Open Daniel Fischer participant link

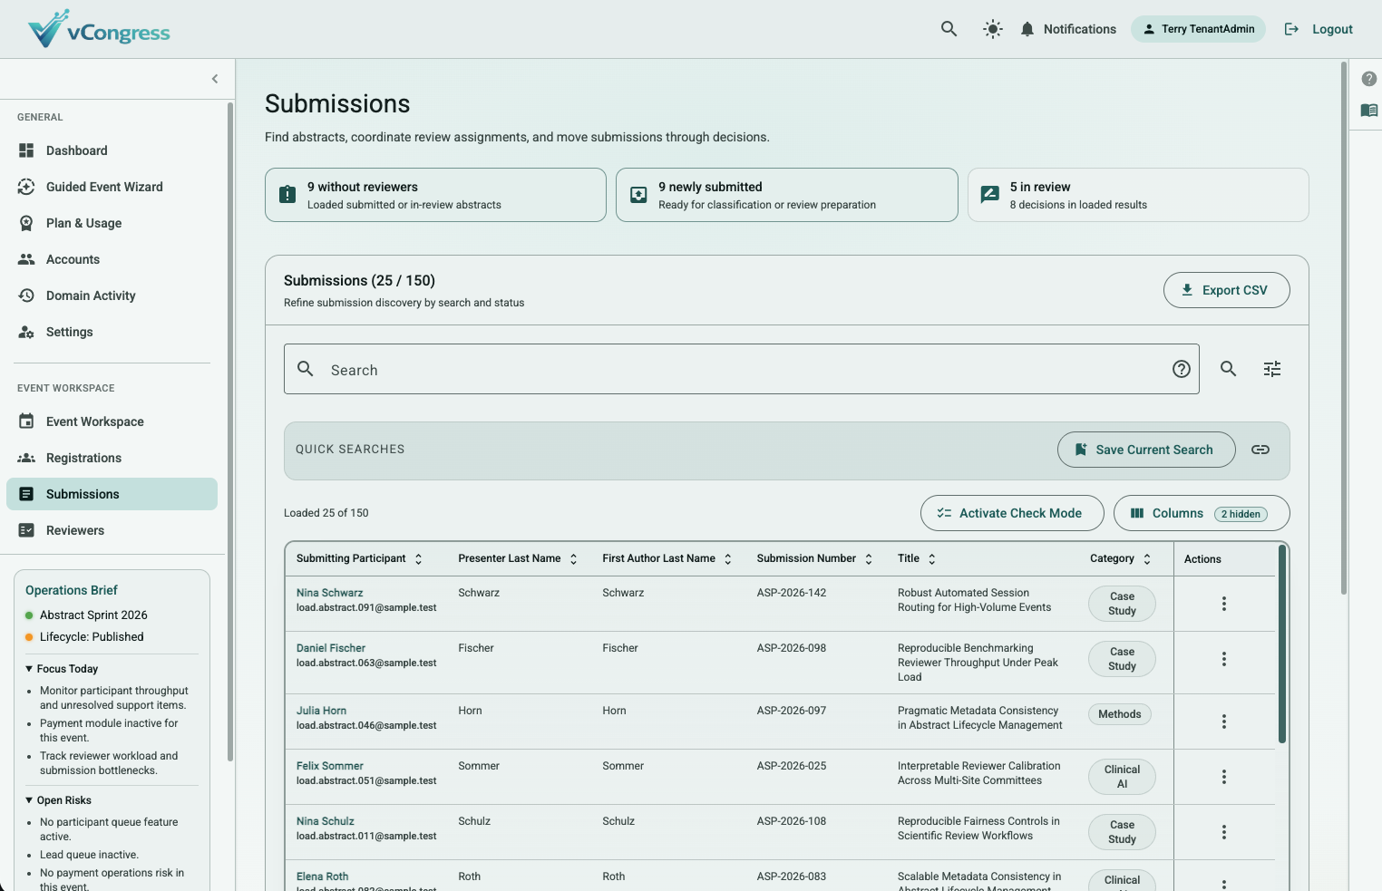pos(331,648)
